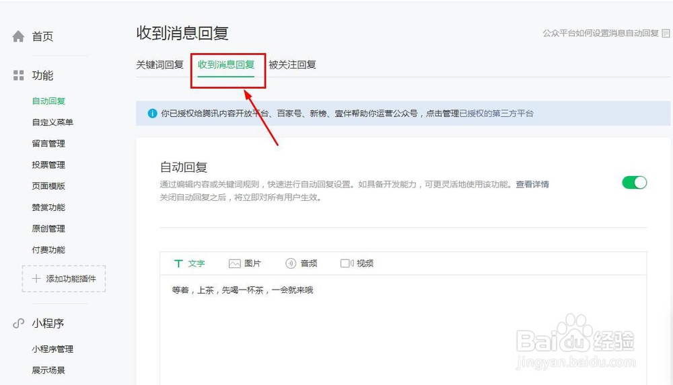Click the home icon beside 首页
The image size is (673, 385).
18,36
